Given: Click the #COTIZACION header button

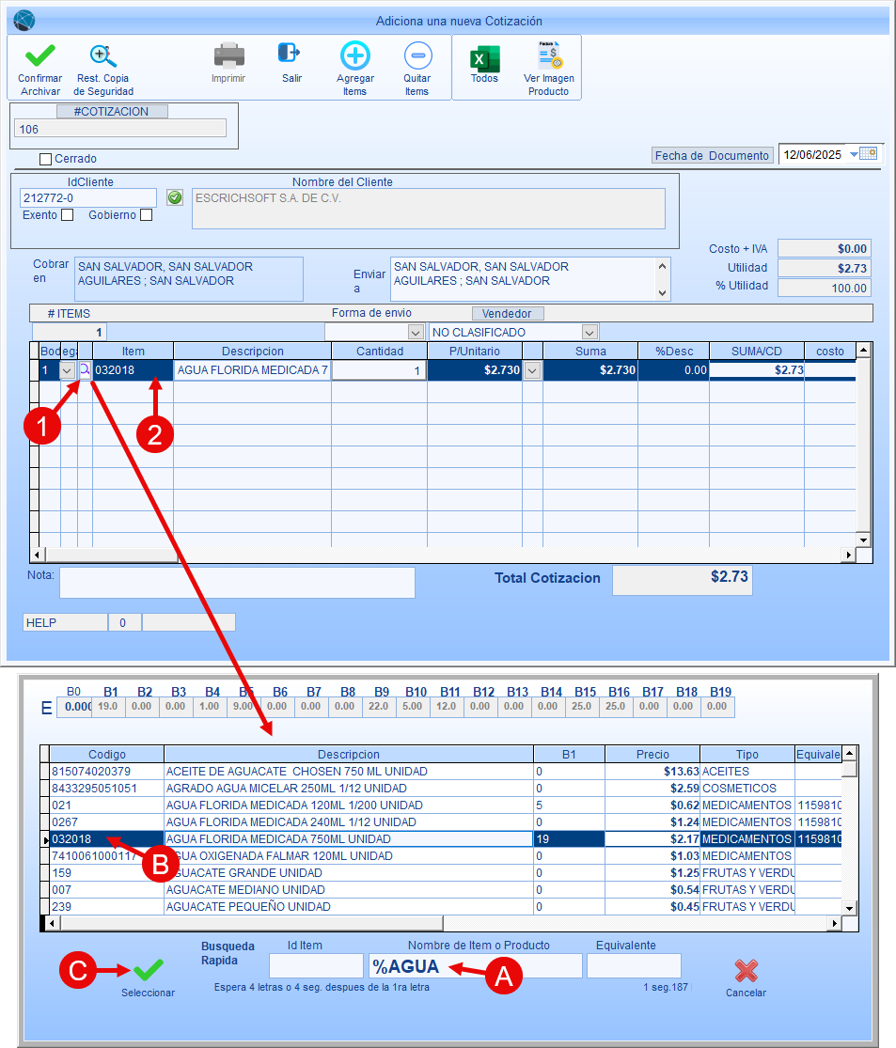Looking at the screenshot, I should tap(112, 112).
